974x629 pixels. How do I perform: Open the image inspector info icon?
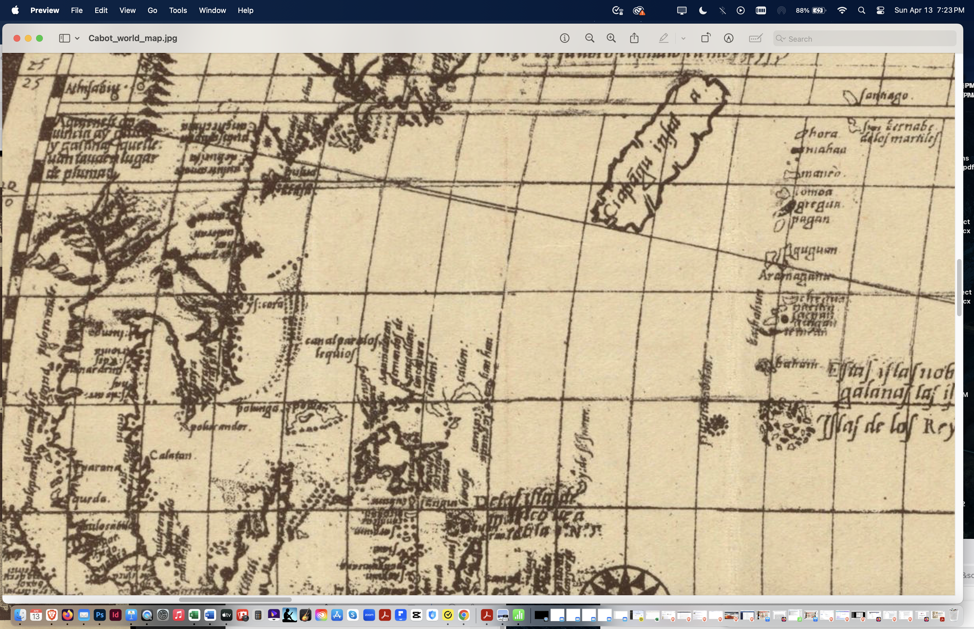tap(565, 38)
